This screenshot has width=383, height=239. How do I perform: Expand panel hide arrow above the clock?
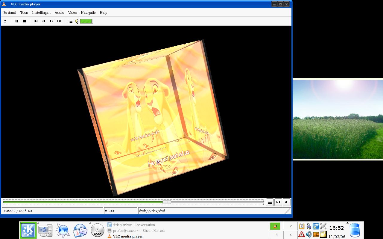tap(347, 223)
